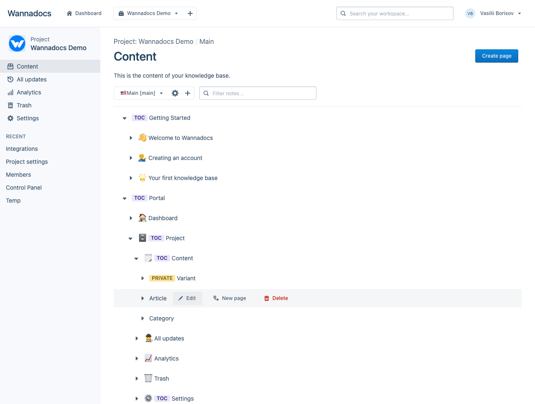The width and height of the screenshot is (535, 404).
Task: Click the star icon for first knowledge base
Action: tap(143, 178)
